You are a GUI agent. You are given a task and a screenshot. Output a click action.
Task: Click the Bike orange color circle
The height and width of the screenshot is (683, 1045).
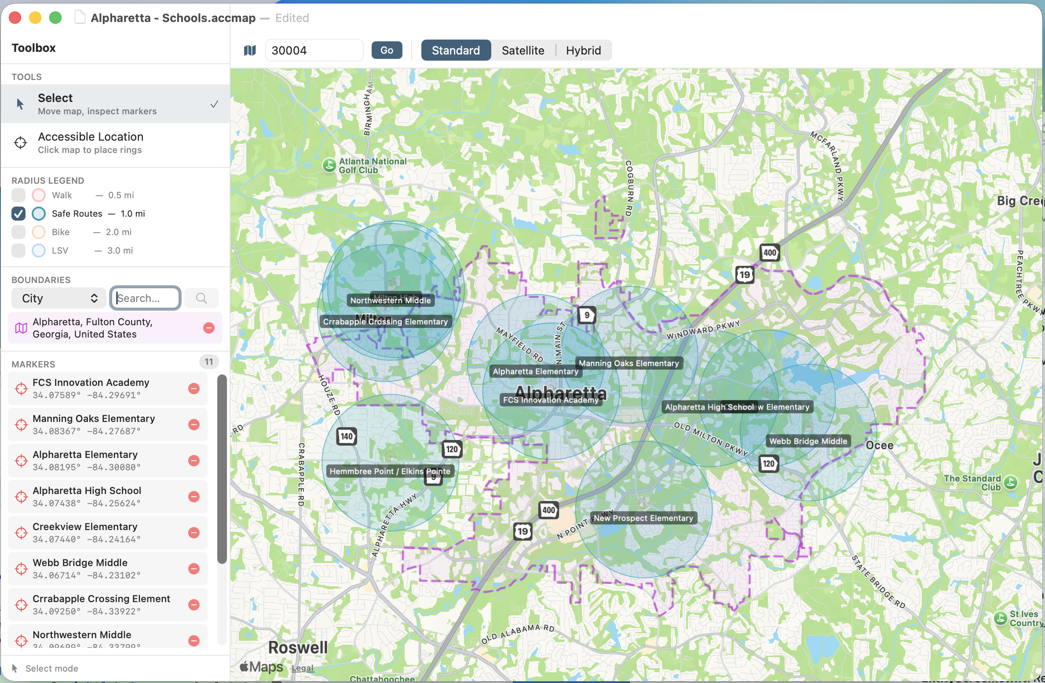(x=39, y=232)
